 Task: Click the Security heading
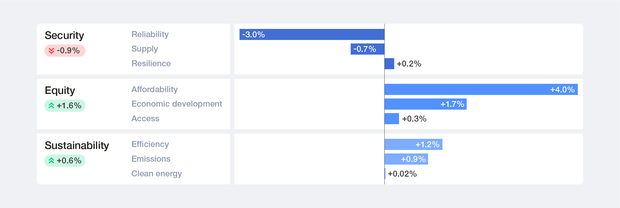tap(64, 35)
